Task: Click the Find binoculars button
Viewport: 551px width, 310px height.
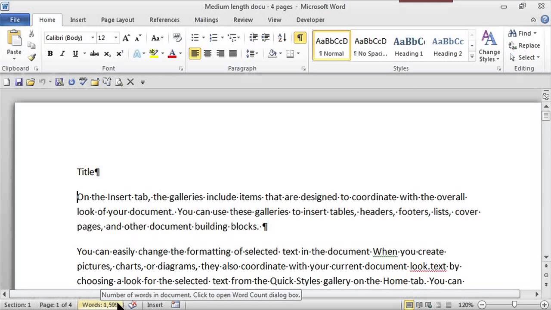Action: [523, 34]
